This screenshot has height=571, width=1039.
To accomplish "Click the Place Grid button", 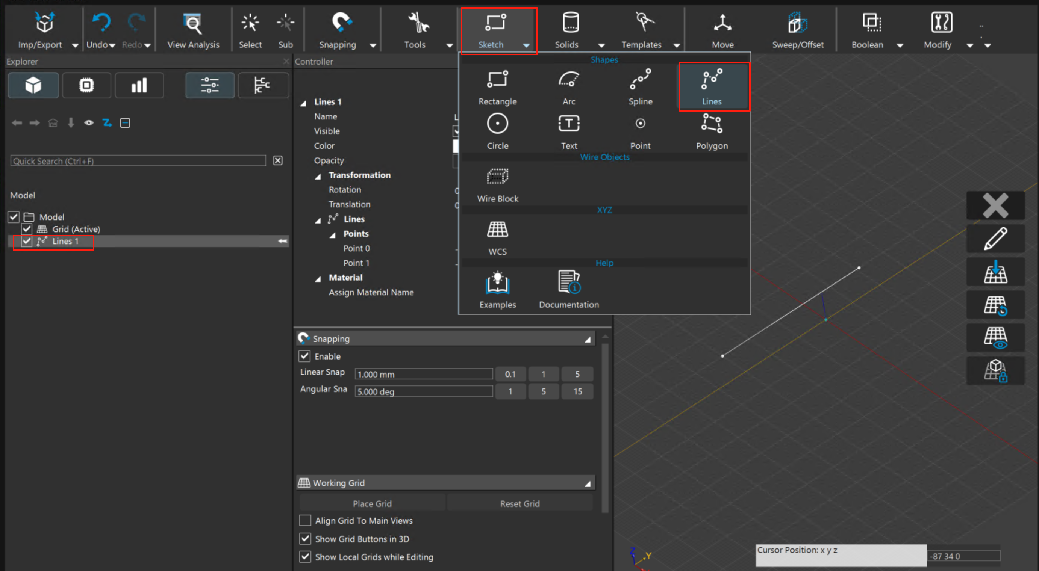I will (x=372, y=503).
